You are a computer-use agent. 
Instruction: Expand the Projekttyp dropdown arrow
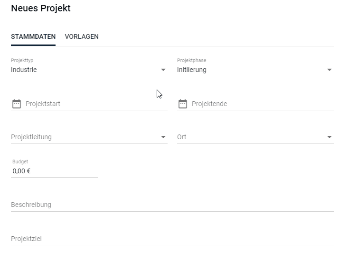[x=163, y=70]
